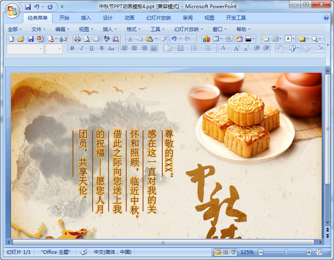Switch to the 动画 ribbon tab
Screen dimensions: 334x260
(x=130, y=18)
